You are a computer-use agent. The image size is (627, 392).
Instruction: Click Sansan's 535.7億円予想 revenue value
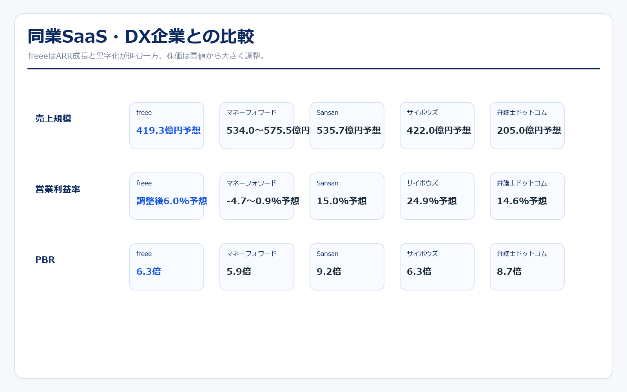pos(349,130)
